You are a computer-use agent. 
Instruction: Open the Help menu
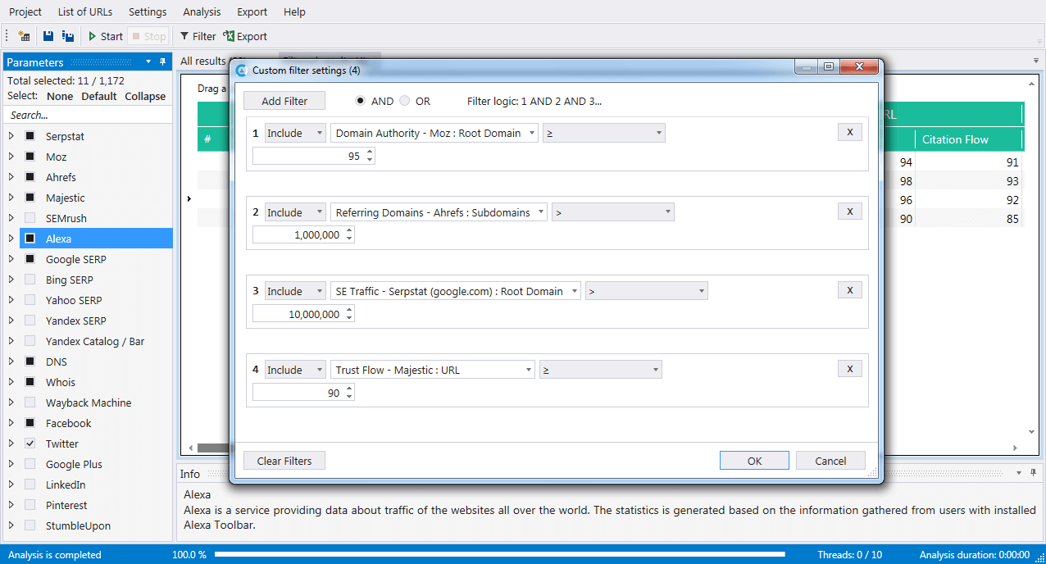click(x=294, y=11)
